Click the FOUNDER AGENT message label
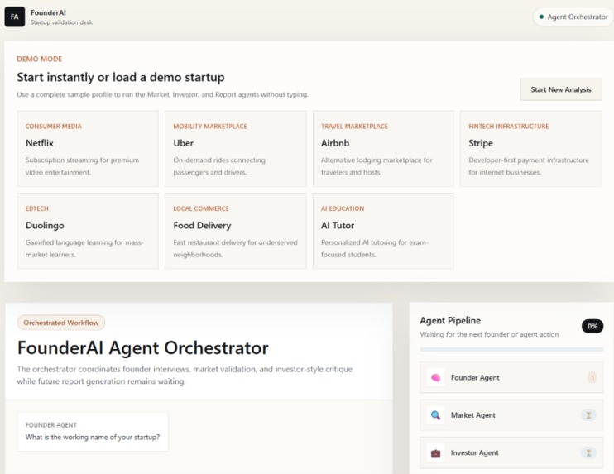Image resolution: width=614 pixels, height=474 pixels. (x=51, y=425)
